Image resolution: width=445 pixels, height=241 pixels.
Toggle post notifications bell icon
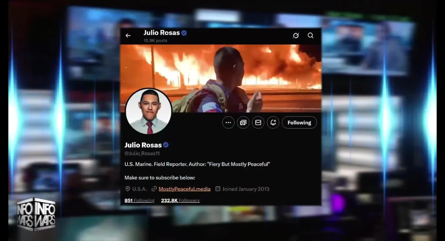pyautogui.click(x=273, y=123)
